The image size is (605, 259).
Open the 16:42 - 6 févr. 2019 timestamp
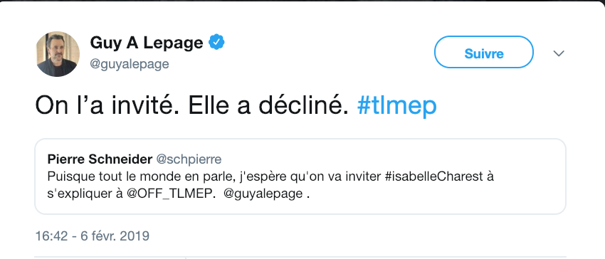click(x=93, y=236)
